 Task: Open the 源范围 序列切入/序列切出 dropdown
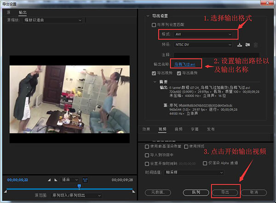point(76,195)
